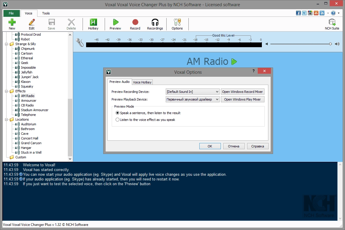Open Recordings headphones icon
This screenshot has height=230, width=345.
(x=155, y=22)
